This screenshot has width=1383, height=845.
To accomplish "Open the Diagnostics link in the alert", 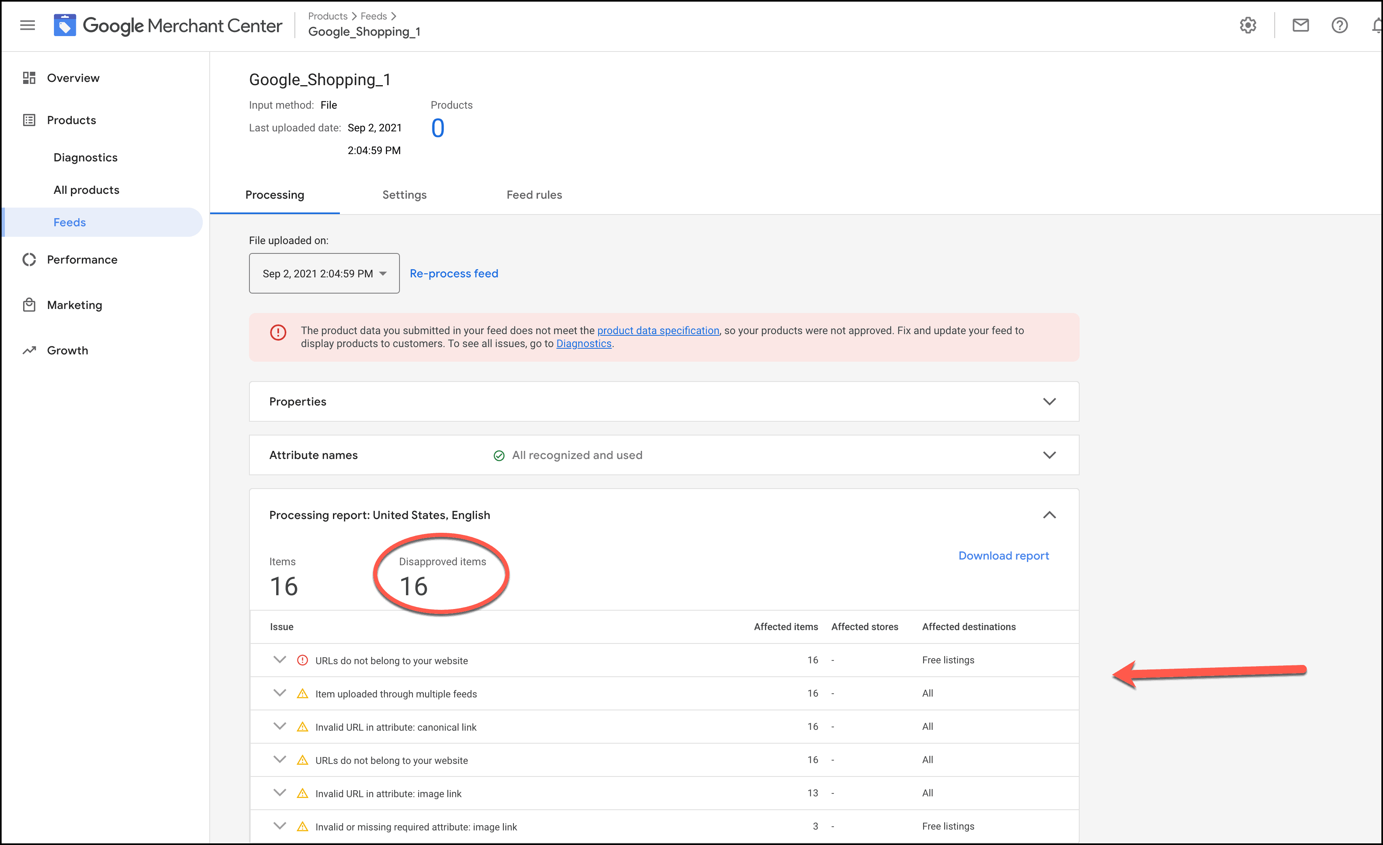I will click(584, 343).
